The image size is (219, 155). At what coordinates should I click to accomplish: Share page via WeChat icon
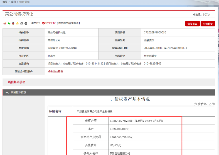(9, 23)
